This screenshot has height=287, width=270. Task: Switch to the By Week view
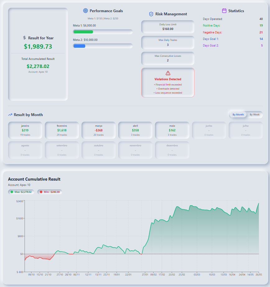coord(254,114)
